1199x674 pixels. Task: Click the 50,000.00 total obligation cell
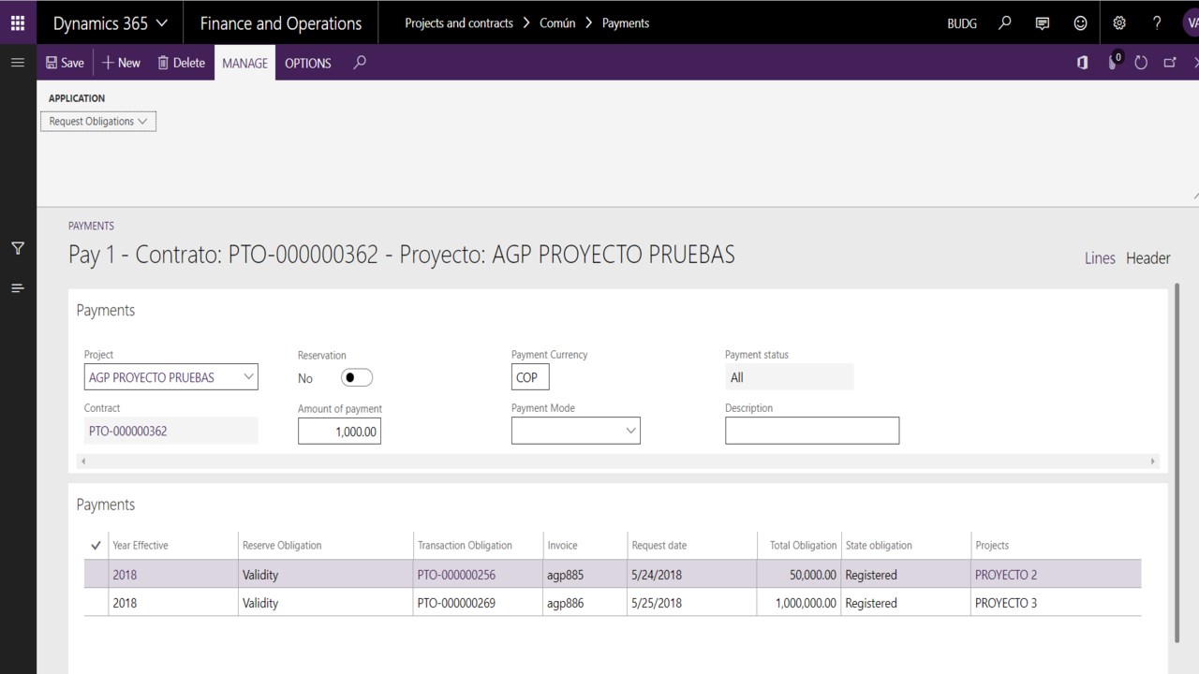tap(799, 575)
